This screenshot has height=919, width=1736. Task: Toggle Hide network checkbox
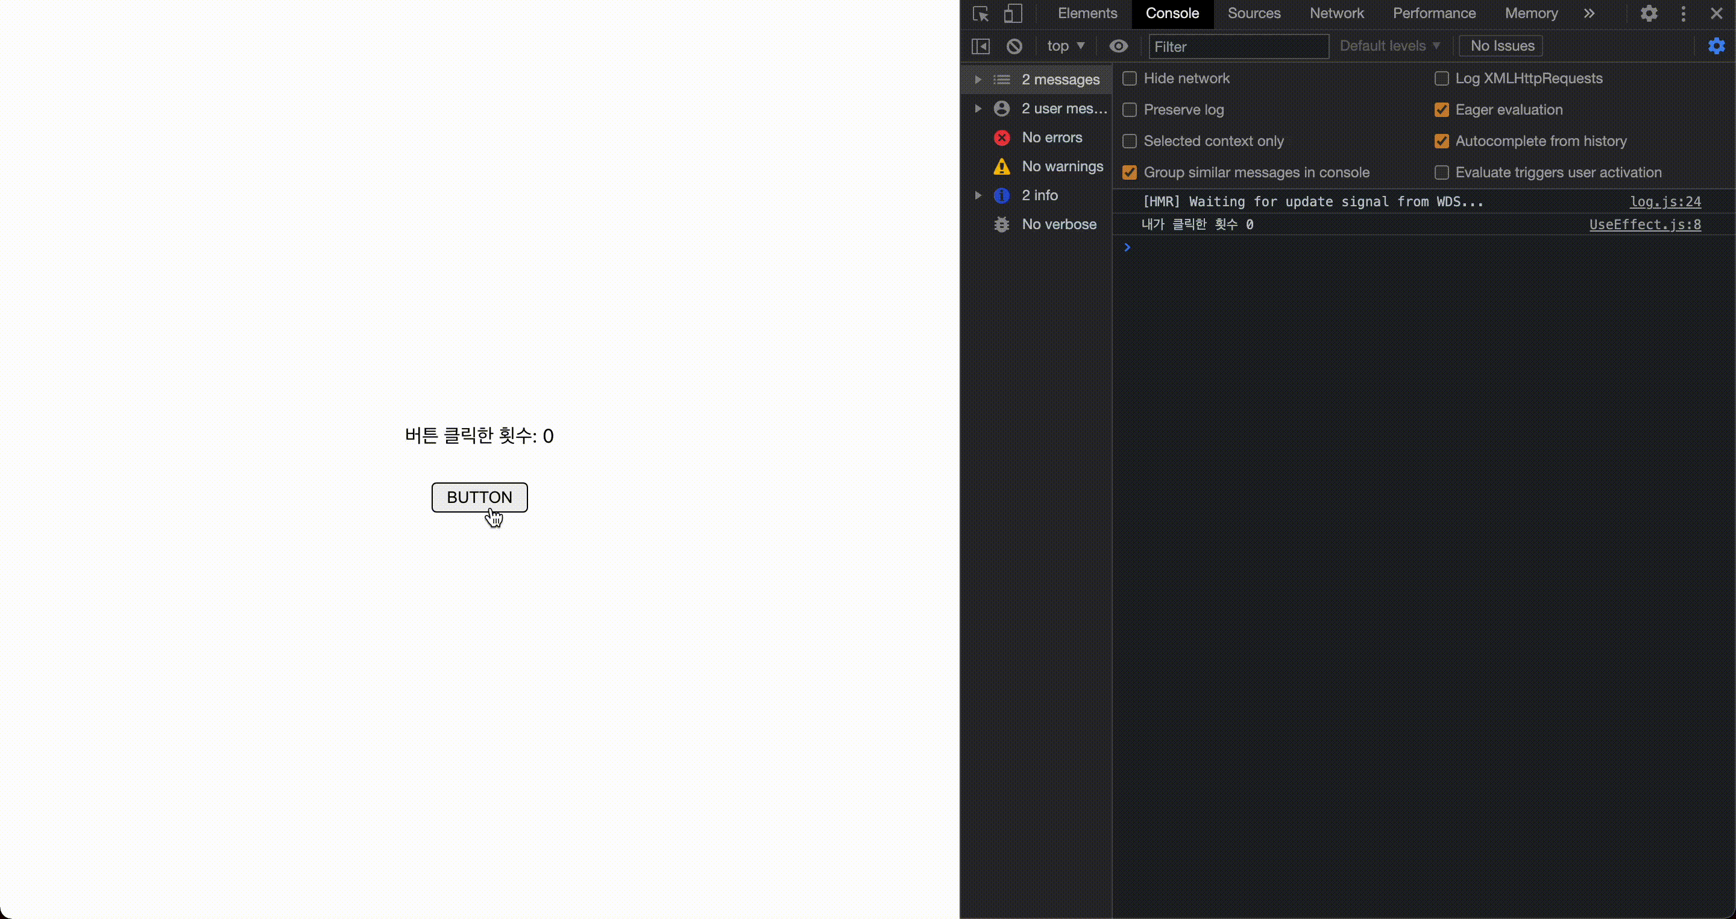[1130, 78]
